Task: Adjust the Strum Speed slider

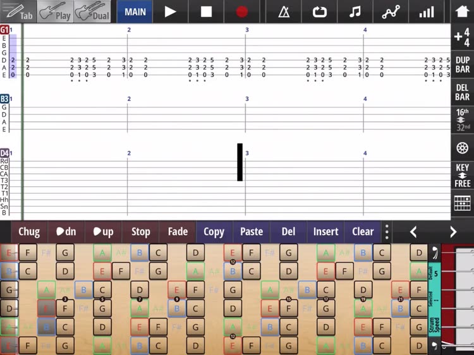Action: 434,325
